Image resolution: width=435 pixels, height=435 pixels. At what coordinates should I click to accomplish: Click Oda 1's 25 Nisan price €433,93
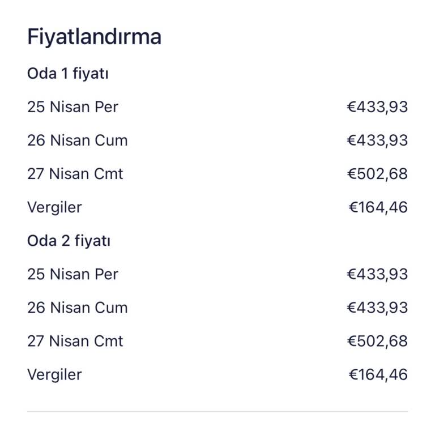(x=377, y=107)
